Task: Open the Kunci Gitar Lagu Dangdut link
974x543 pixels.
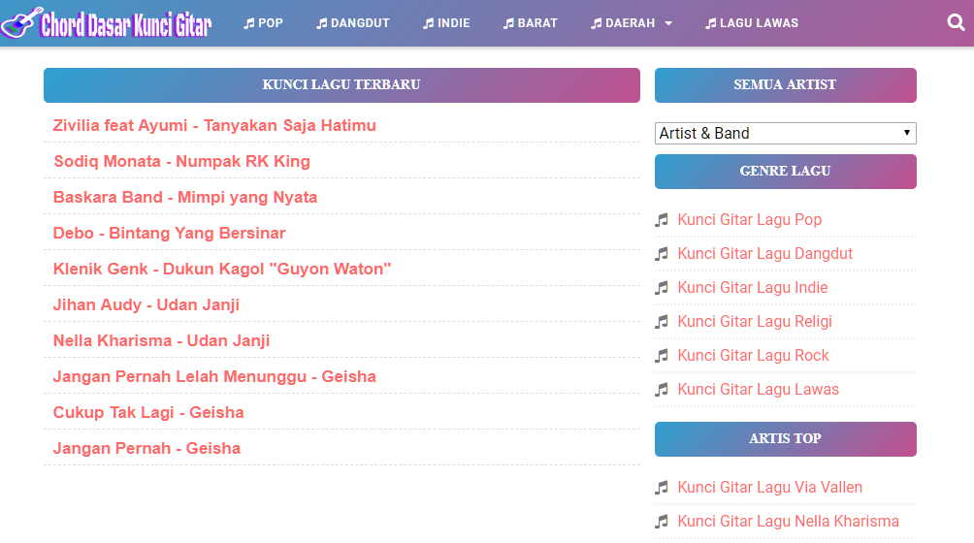Action: tap(765, 254)
